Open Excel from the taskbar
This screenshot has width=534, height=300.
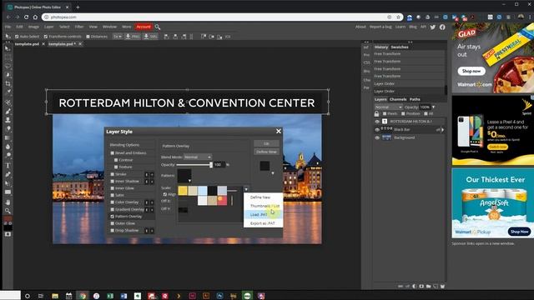coord(110,296)
